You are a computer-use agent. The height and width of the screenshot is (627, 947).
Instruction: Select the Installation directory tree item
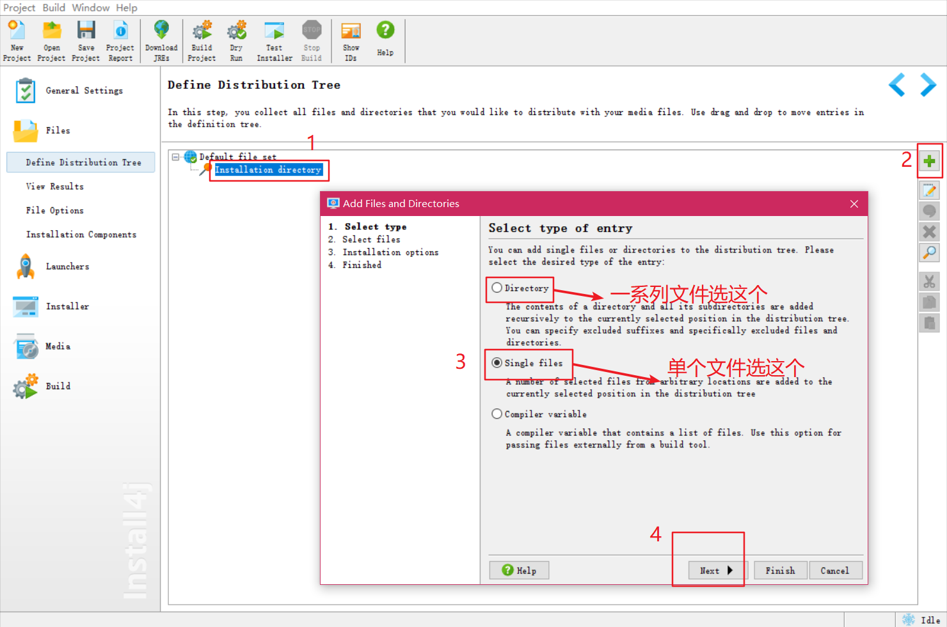268,169
